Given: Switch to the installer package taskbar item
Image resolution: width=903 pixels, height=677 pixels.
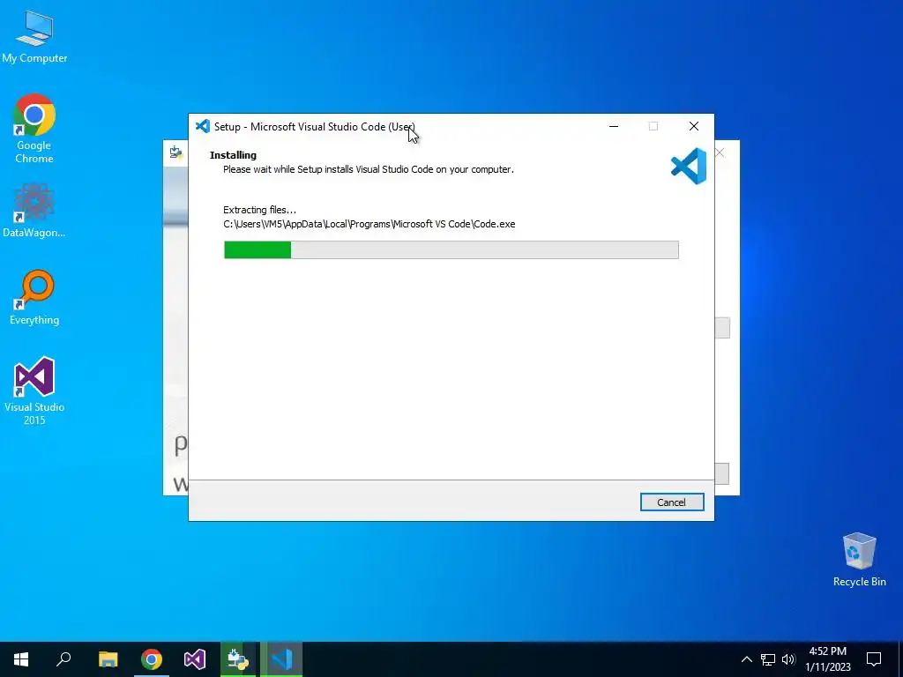Looking at the screenshot, I should [x=238, y=659].
